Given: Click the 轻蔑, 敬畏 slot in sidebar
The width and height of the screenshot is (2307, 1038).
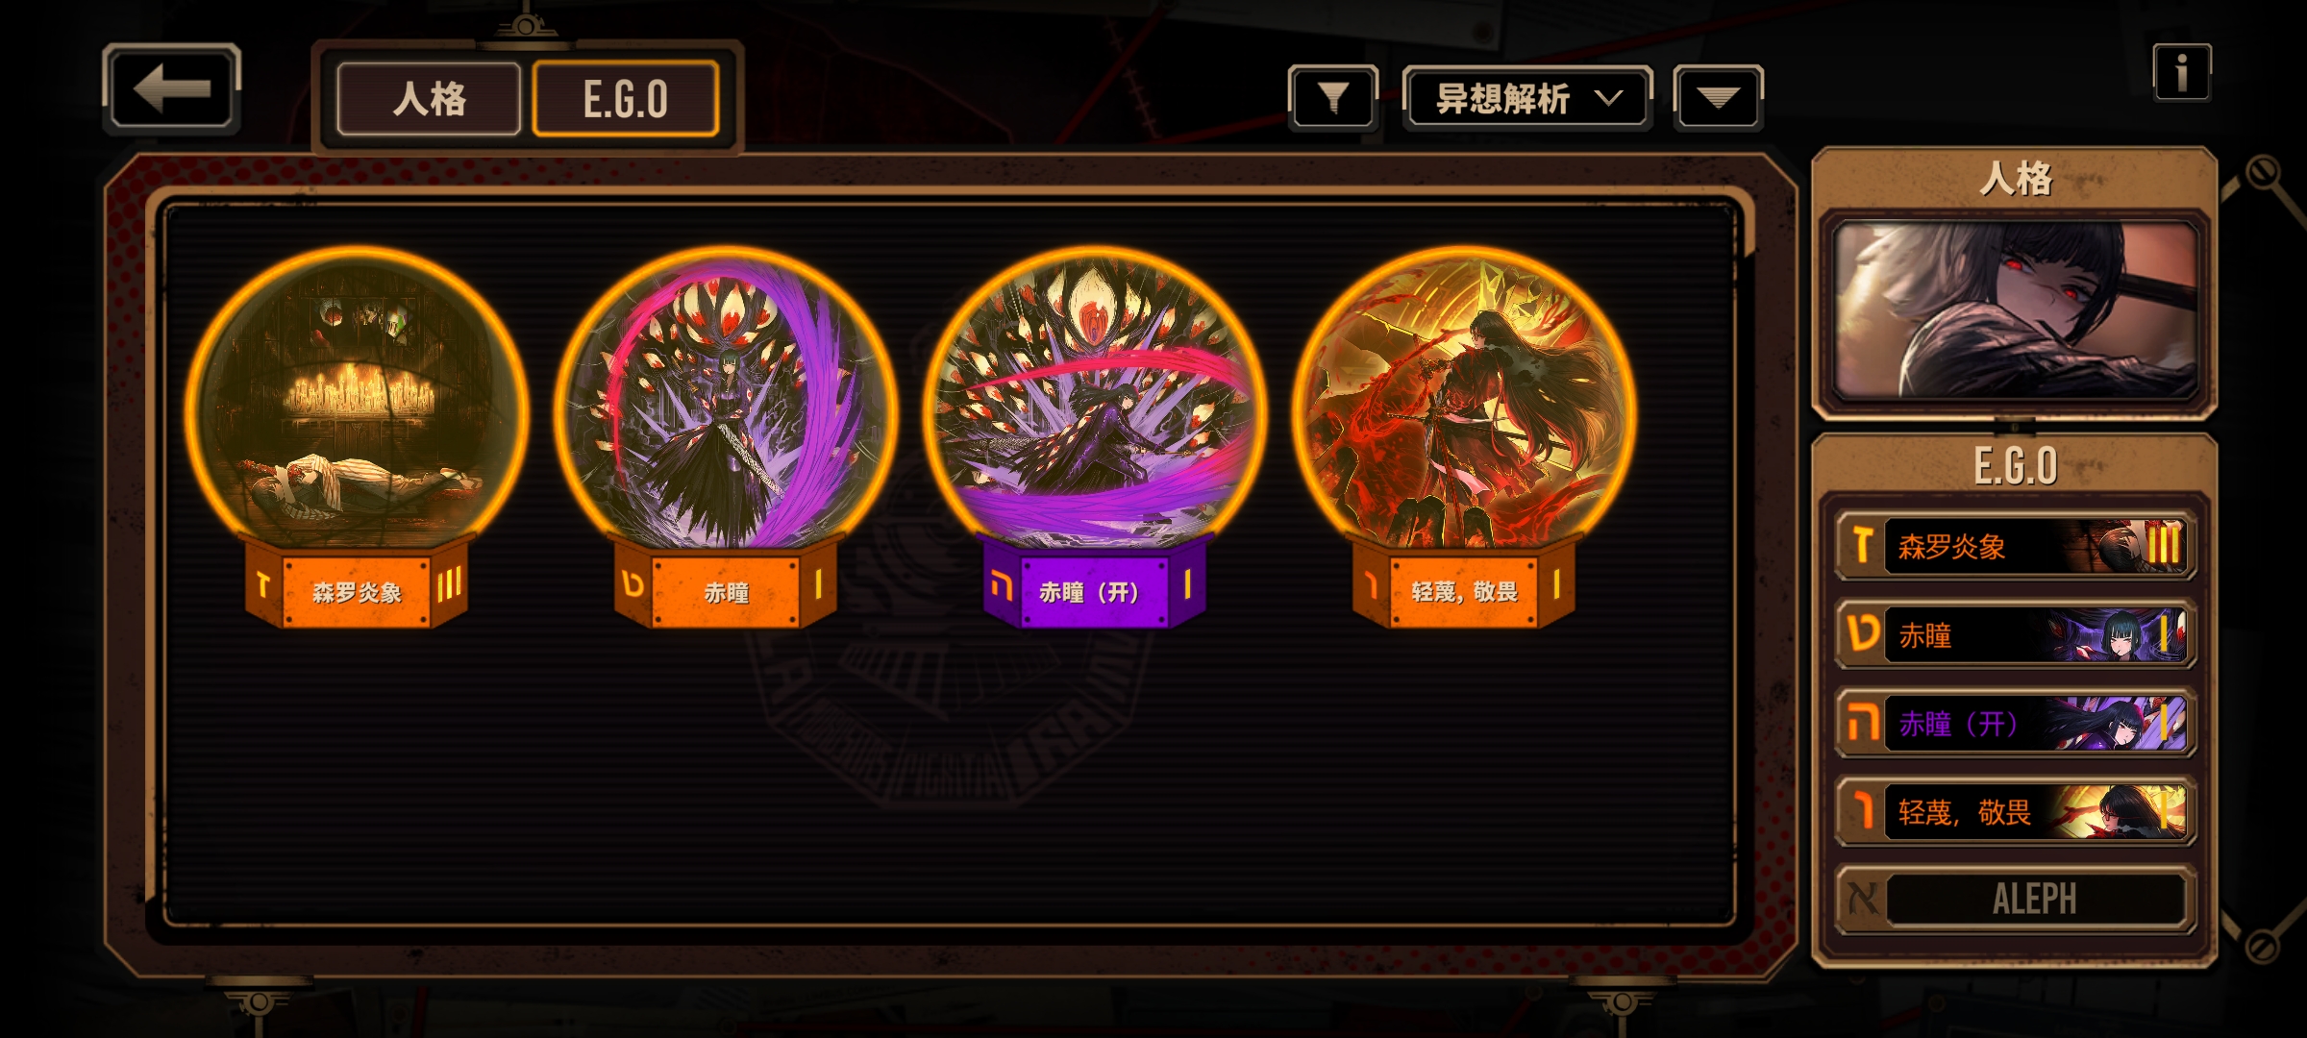Looking at the screenshot, I should [2015, 811].
